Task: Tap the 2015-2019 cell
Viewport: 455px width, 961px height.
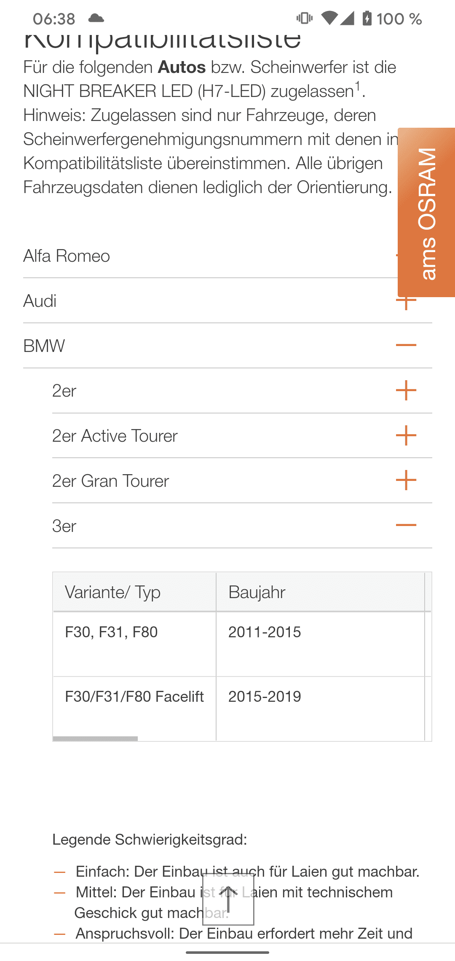Action: (320, 708)
